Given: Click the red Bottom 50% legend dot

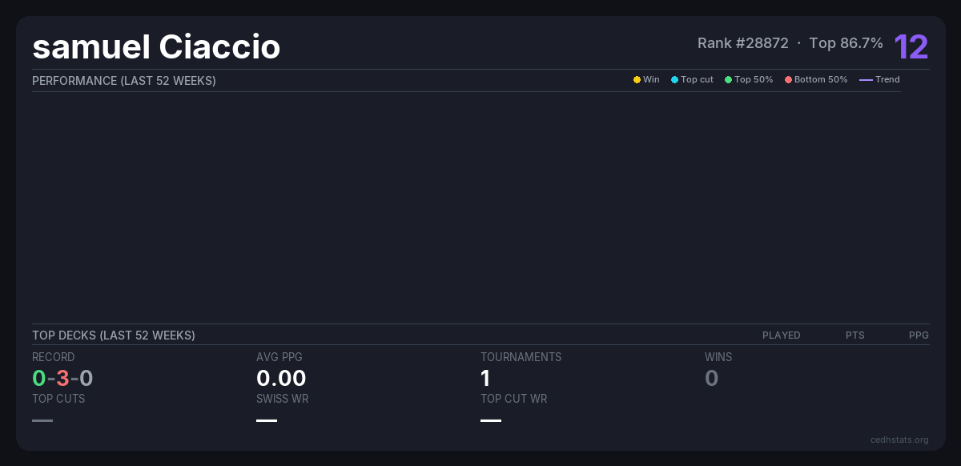Looking at the screenshot, I should coord(788,80).
